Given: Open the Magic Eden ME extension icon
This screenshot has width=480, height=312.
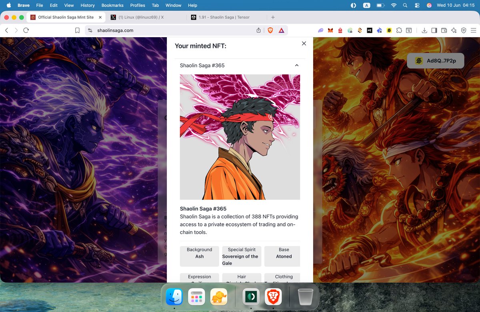Looking at the screenshot, I should point(370,30).
